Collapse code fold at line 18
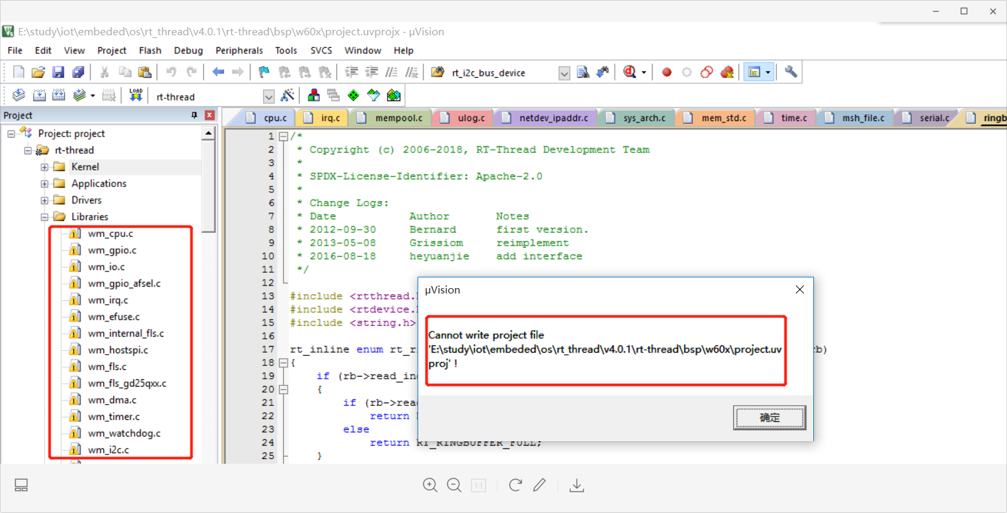 [x=283, y=363]
